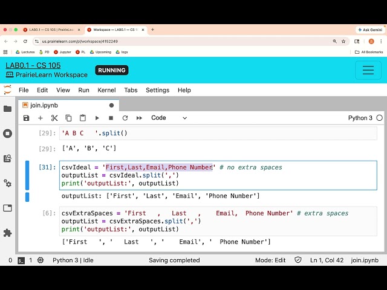The height and width of the screenshot is (290, 387).
Task: Save the notebook with the floppy disk icon
Action: [x=26, y=118]
